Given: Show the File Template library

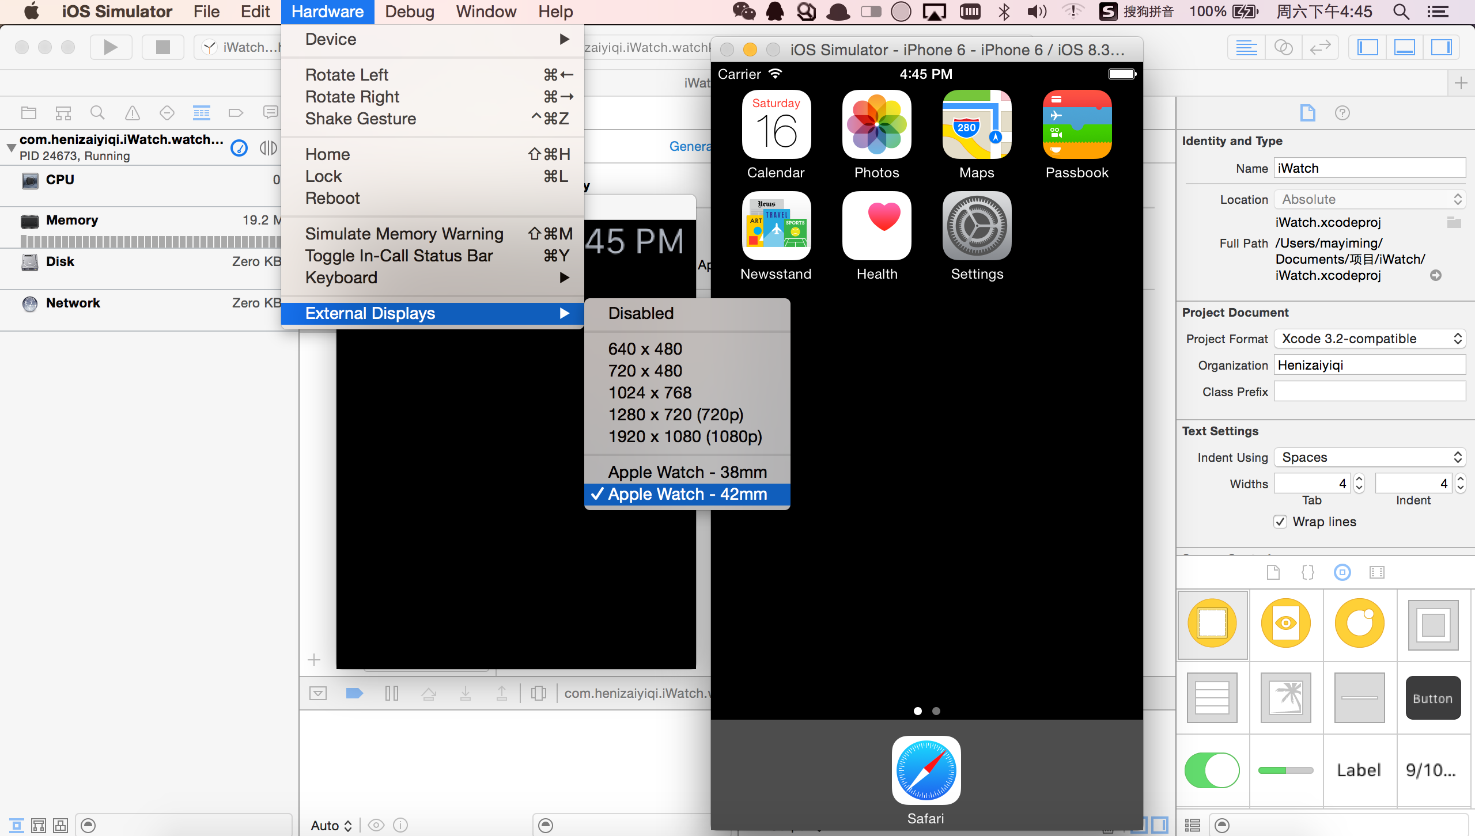Looking at the screenshot, I should click(1273, 572).
